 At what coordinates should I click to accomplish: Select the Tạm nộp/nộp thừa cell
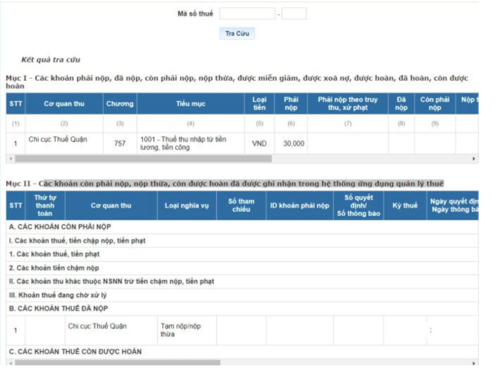(x=187, y=330)
